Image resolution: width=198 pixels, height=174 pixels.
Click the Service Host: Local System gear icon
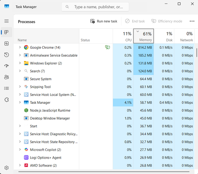click(26, 95)
